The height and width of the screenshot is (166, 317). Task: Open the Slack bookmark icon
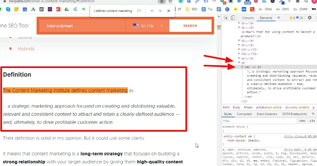[50, 9]
